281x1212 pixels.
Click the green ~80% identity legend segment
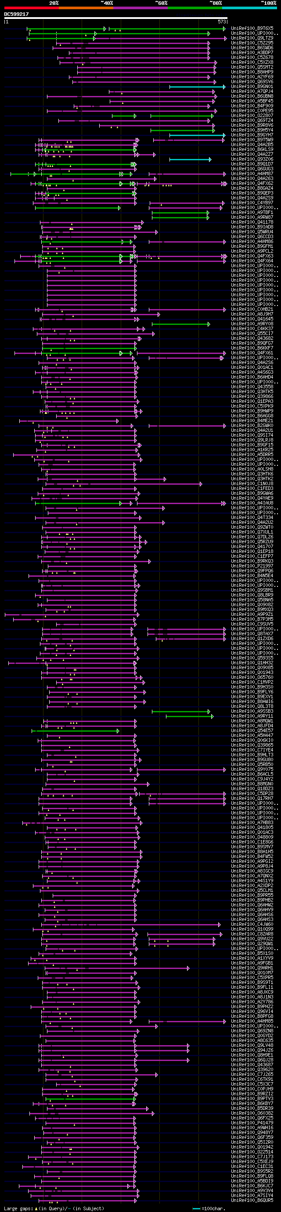pyautogui.click(x=195, y=8)
